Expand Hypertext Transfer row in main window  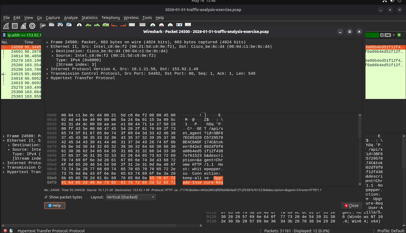click(3, 172)
